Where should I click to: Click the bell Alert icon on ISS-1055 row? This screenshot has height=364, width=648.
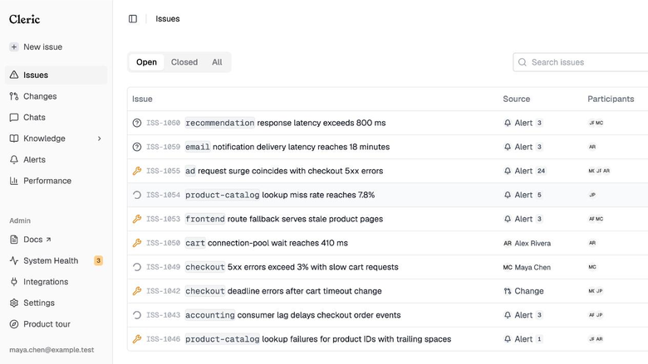click(508, 171)
